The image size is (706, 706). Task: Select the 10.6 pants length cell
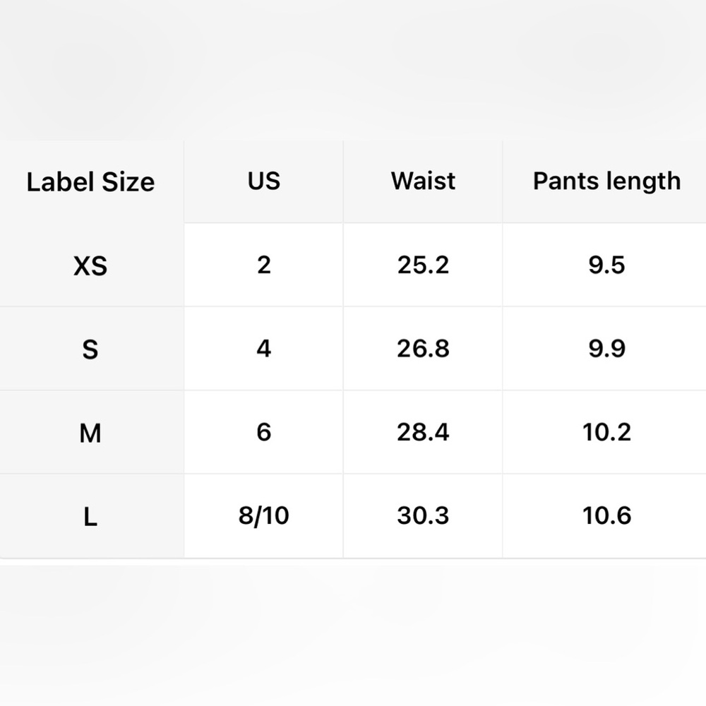606,515
